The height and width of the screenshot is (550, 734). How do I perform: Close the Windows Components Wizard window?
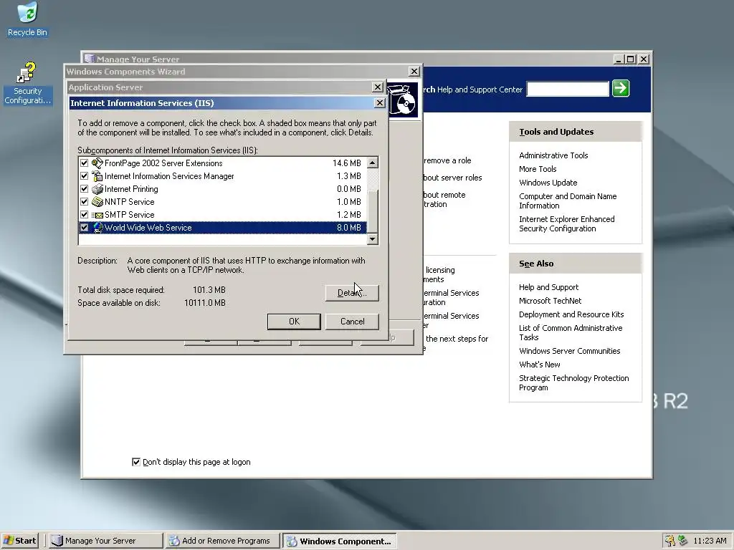pyautogui.click(x=414, y=71)
